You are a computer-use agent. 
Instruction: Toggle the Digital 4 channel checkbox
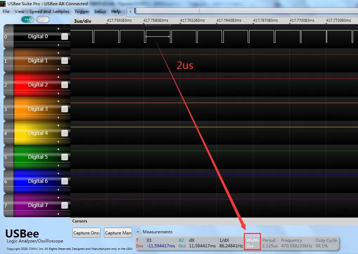click(65, 133)
